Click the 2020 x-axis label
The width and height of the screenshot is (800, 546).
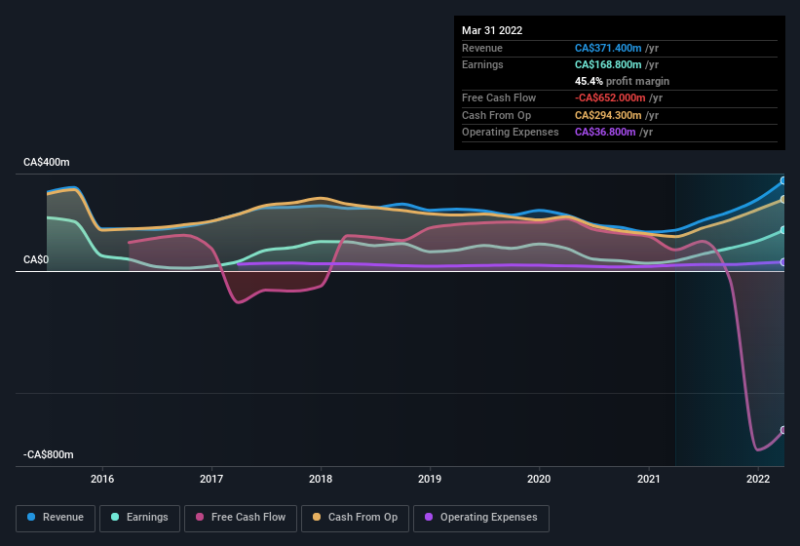point(539,479)
